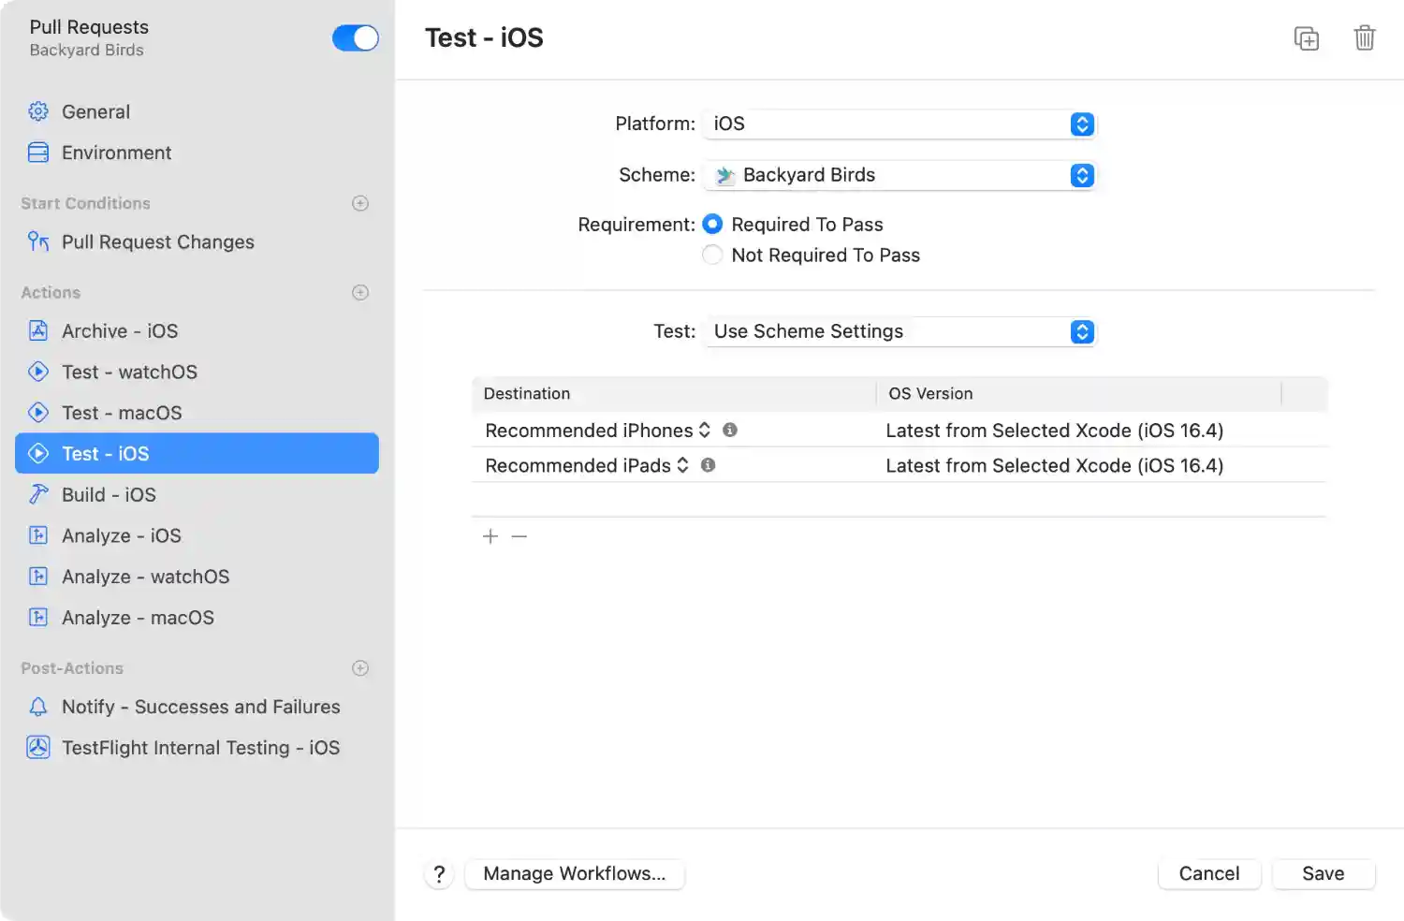Click the duplicate action icon
Image resolution: width=1404 pixels, height=921 pixels.
1306,38
